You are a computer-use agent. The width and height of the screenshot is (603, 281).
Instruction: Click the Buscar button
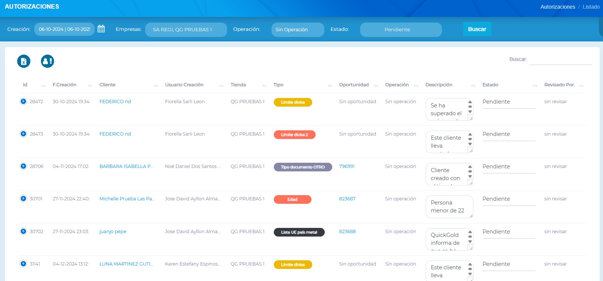click(x=477, y=29)
